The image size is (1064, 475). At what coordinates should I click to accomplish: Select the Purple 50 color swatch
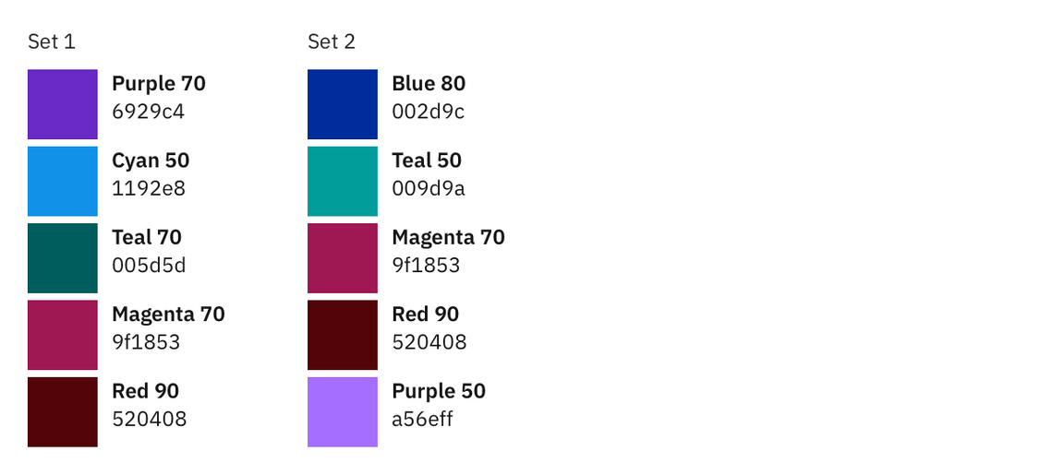[x=342, y=411]
